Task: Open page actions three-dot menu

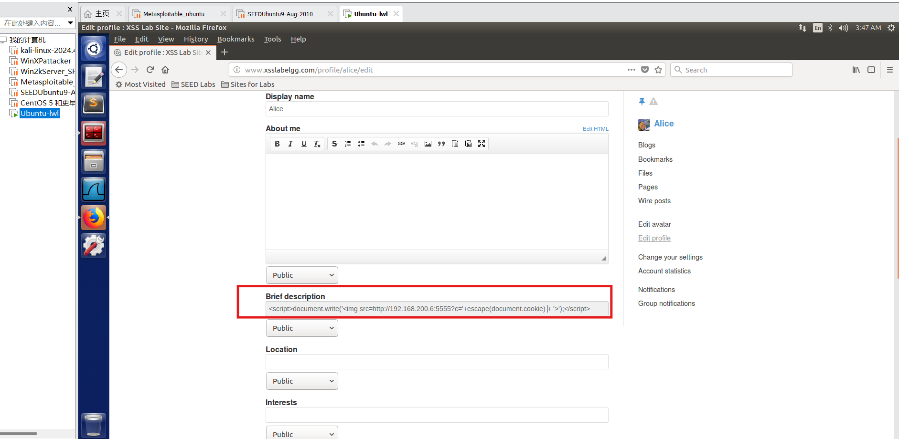Action: click(x=631, y=70)
